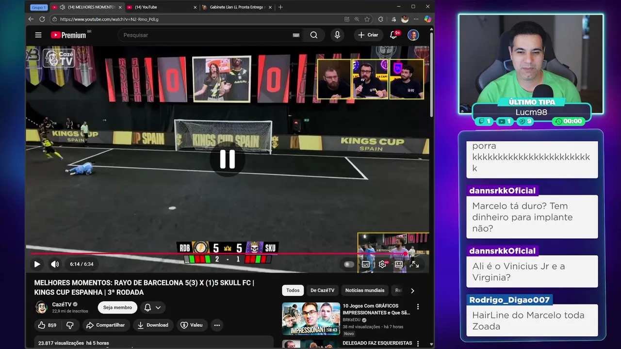Viewport: 621px width, 349px height.
Task: Select the Todos filter chip
Action: tap(293, 290)
